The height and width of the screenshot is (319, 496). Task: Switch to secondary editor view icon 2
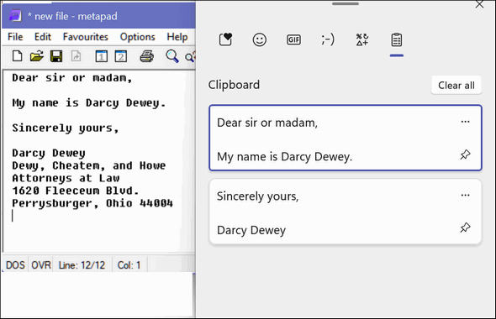pos(121,56)
